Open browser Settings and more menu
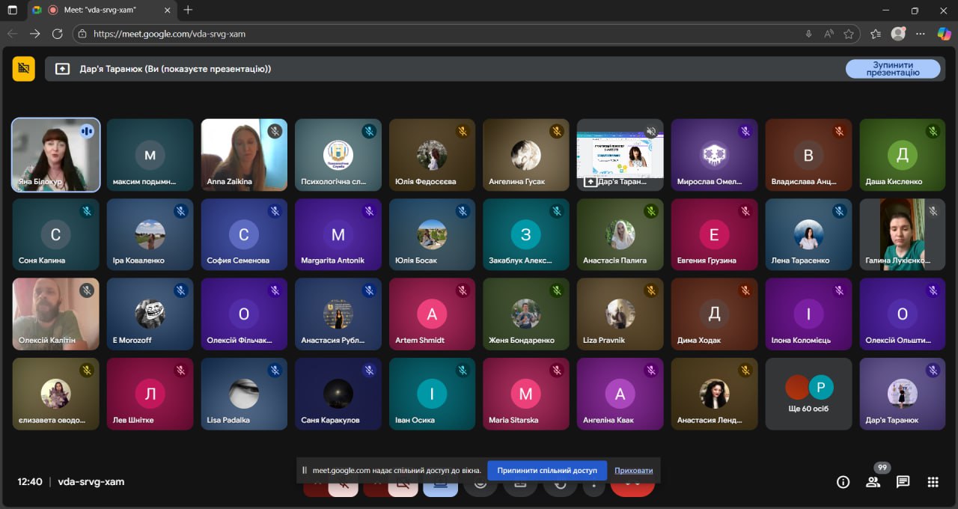The height and width of the screenshot is (509, 958). click(921, 34)
